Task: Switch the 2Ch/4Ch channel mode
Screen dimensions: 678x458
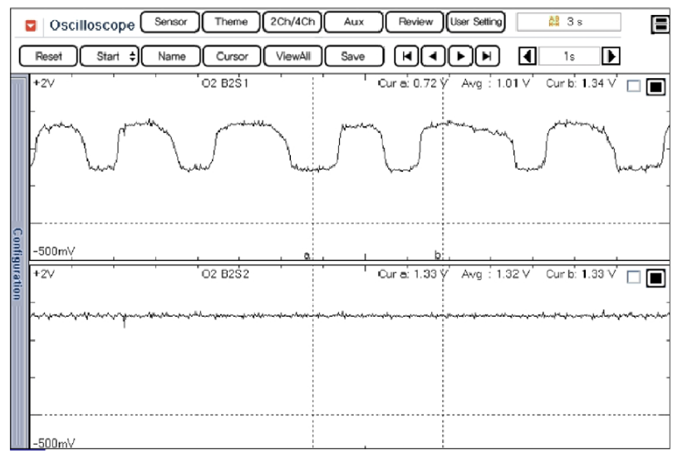Action: point(291,22)
